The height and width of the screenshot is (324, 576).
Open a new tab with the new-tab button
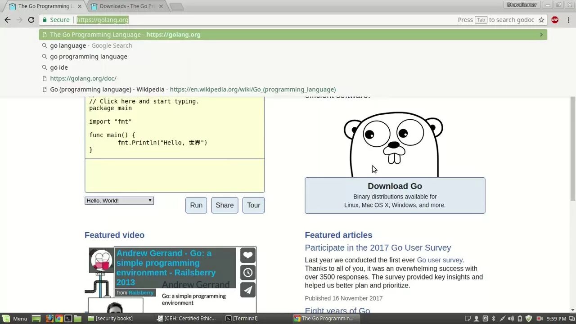tap(177, 6)
